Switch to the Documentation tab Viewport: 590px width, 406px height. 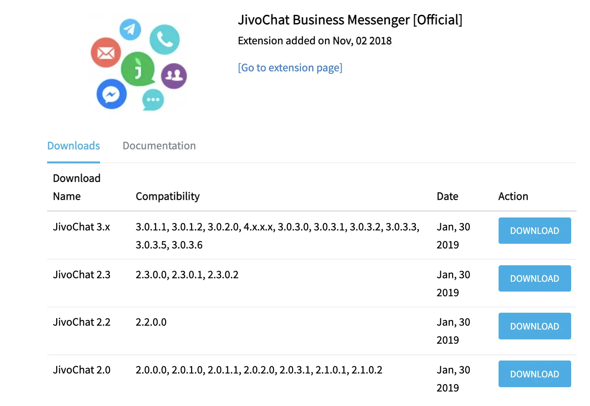(159, 146)
